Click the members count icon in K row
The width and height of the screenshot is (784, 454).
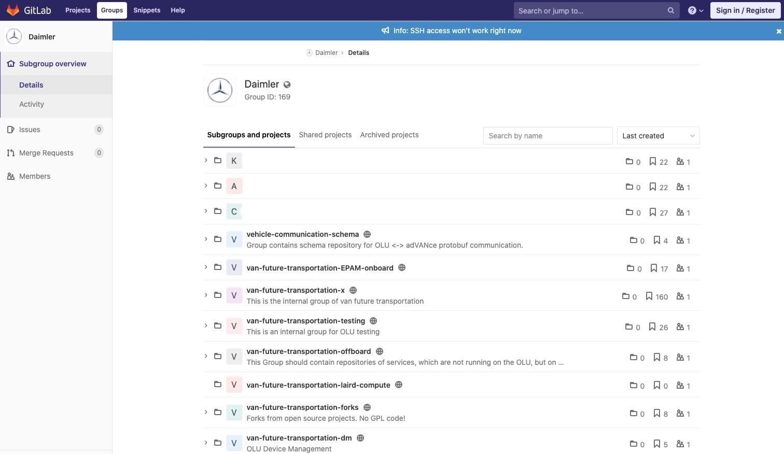point(680,162)
